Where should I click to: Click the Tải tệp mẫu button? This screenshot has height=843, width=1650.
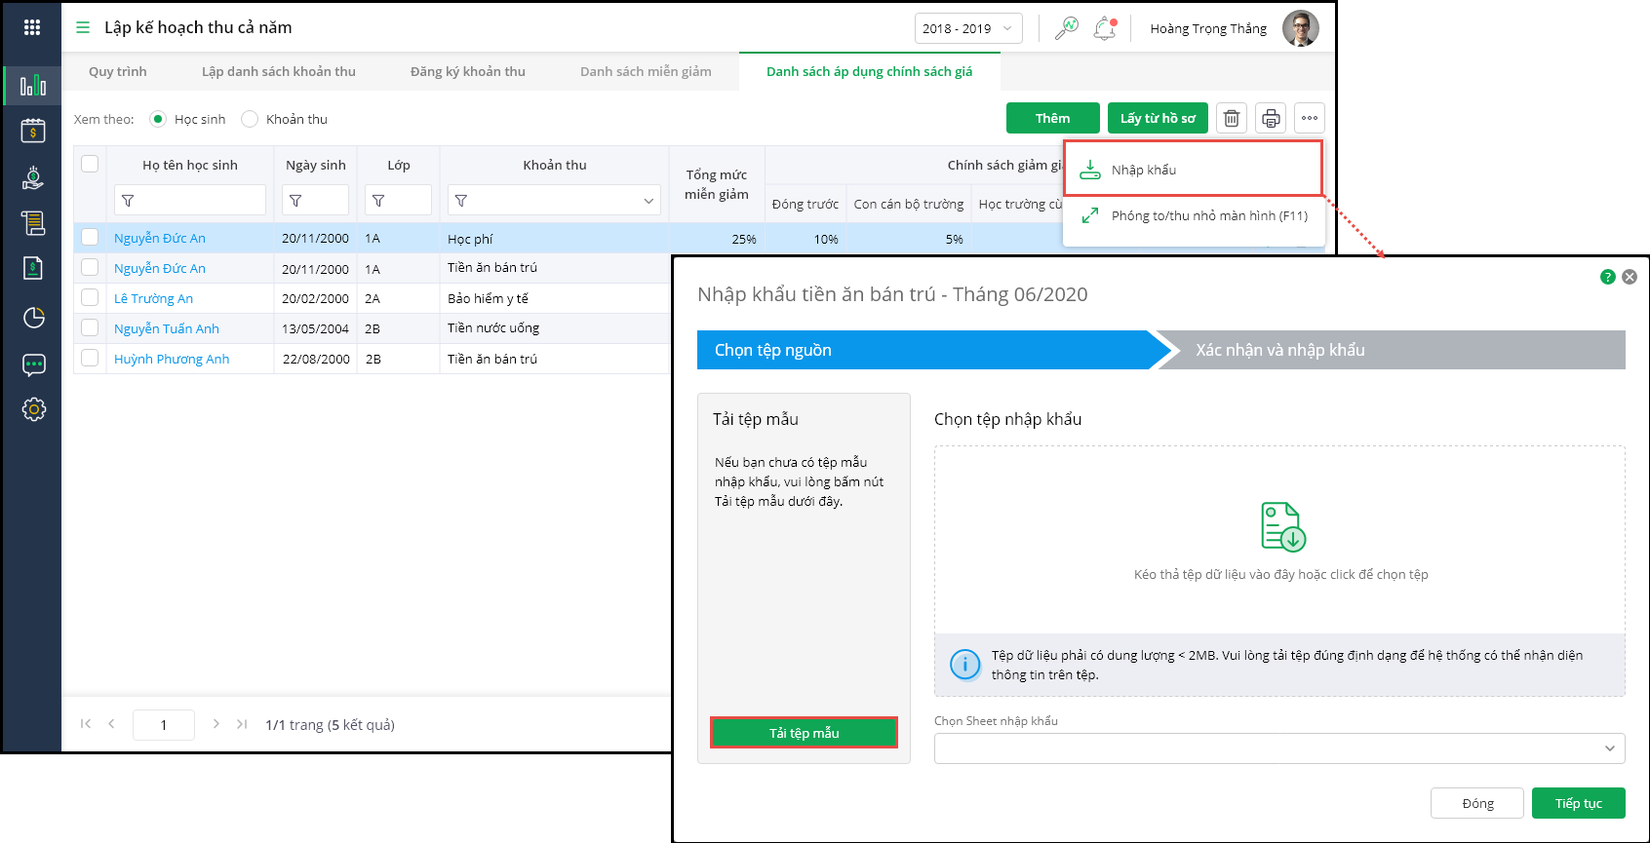coord(805,733)
